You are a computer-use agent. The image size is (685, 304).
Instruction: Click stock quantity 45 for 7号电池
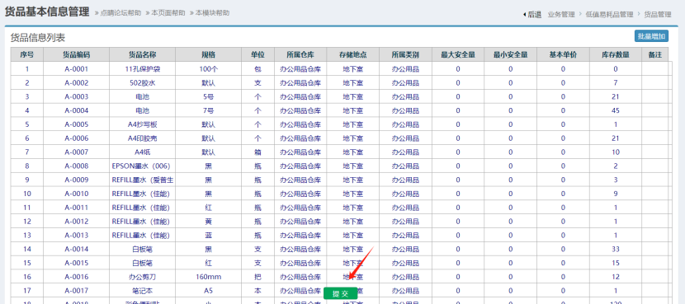point(616,110)
